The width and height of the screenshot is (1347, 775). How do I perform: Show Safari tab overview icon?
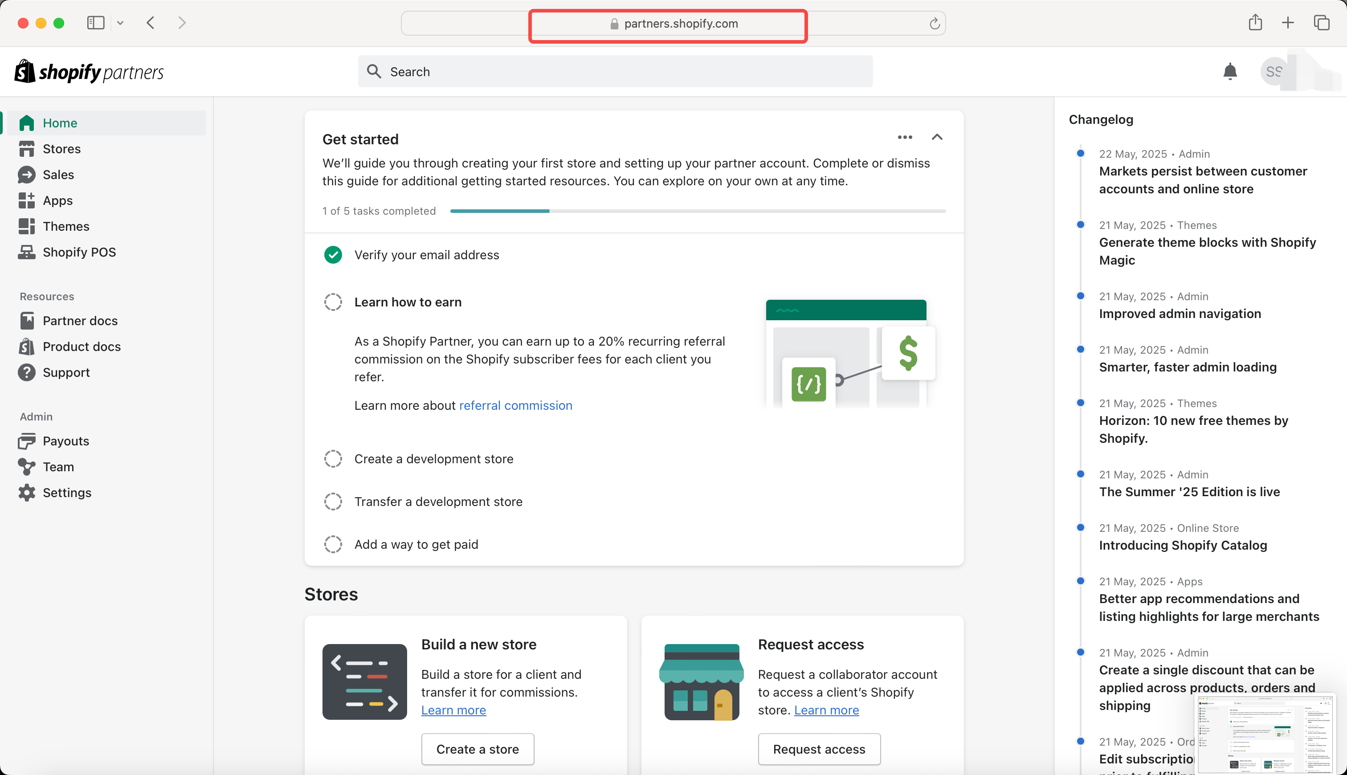tap(1322, 23)
